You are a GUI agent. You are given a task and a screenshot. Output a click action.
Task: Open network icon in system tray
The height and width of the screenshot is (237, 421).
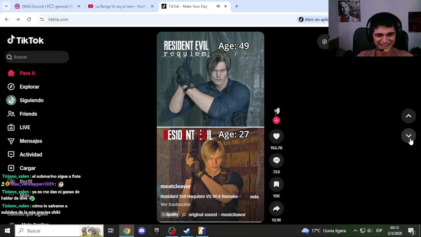[362, 231]
